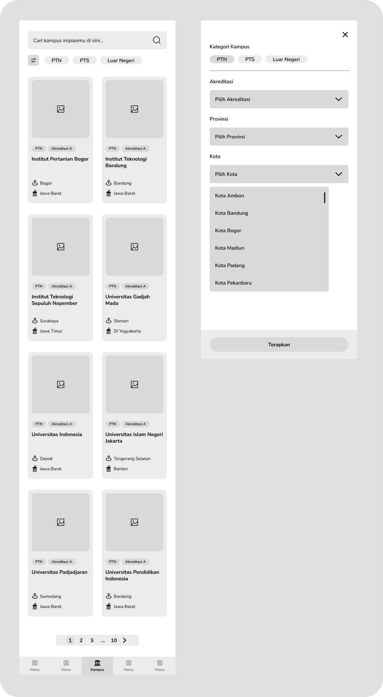Click province building icon beside Banten

click(109, 469)
